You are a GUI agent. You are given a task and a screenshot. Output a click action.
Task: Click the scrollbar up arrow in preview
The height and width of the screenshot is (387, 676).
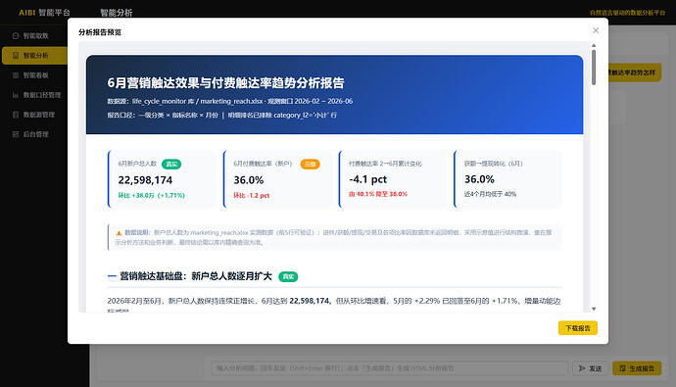tap(594, 45)
